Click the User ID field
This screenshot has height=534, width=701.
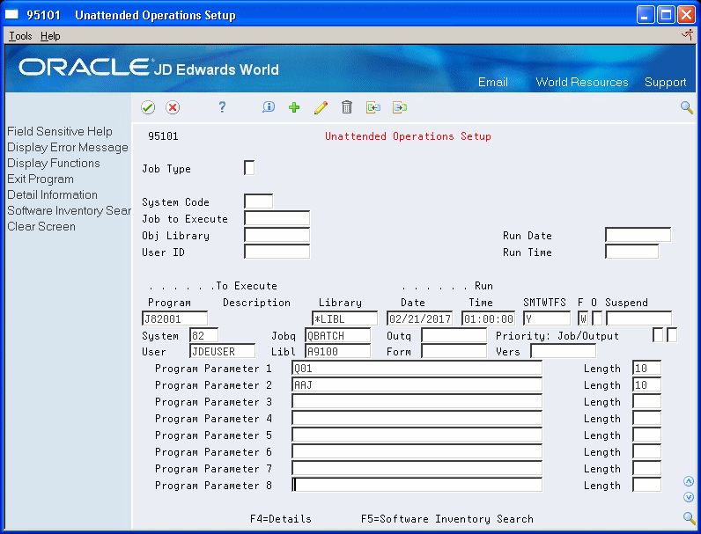(x=277, y=252)
